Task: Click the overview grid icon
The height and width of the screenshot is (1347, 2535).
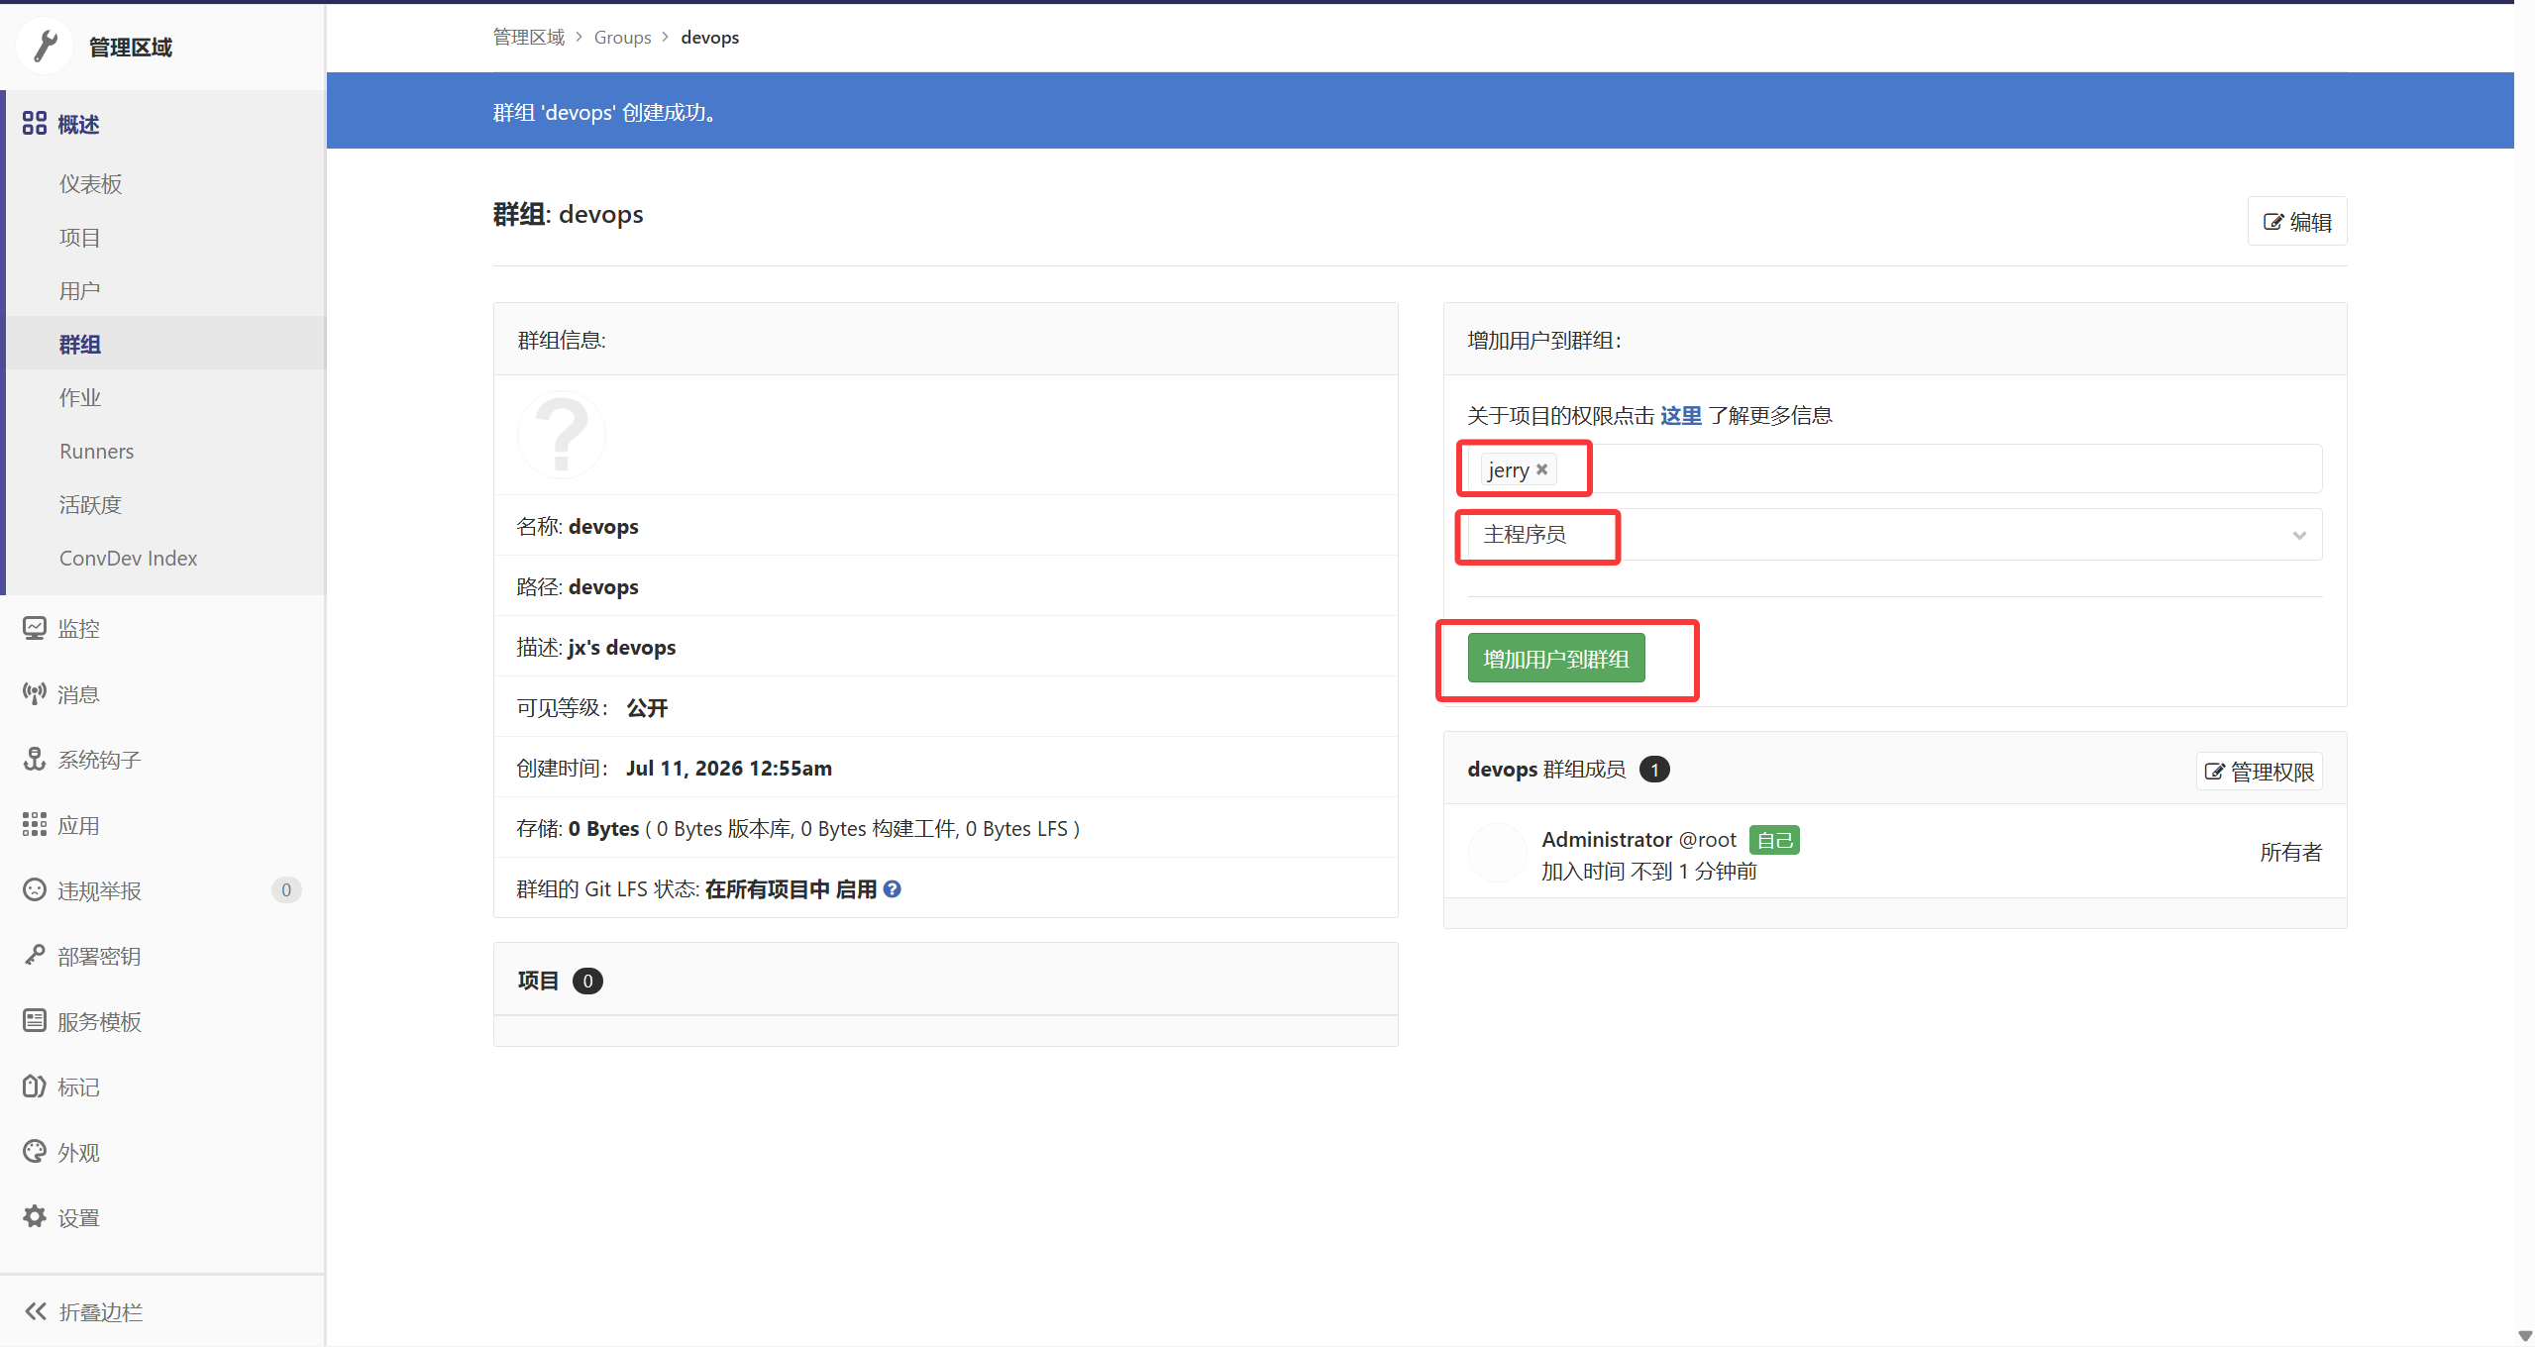Action: pos(35,123)
